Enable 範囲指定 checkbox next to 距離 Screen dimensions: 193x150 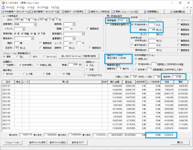88,29
